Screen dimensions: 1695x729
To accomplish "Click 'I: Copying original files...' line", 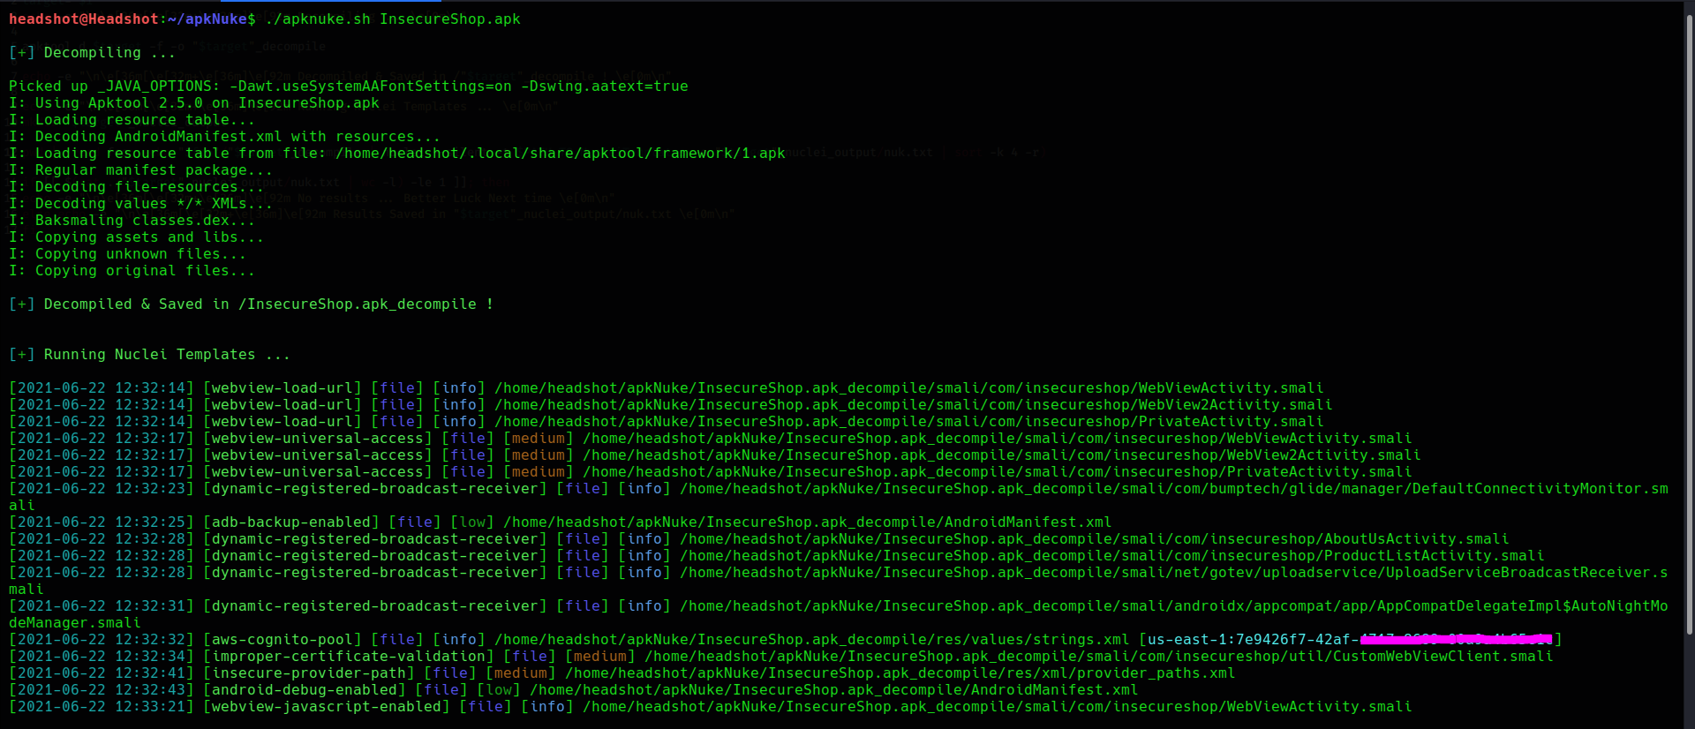I will tap(132, 271).
